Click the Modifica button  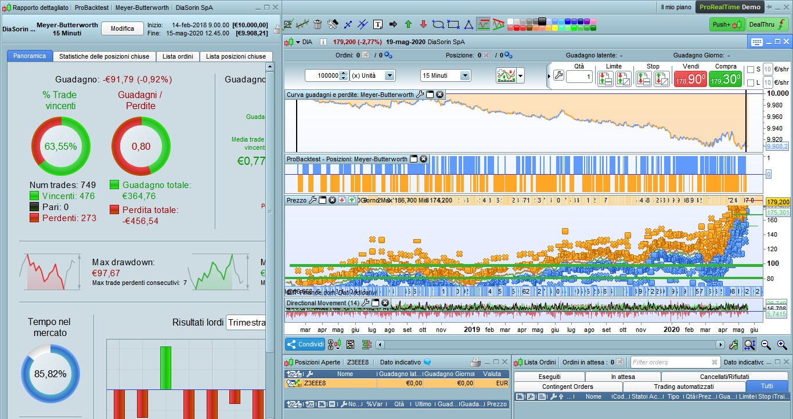[x=122, y=28]
